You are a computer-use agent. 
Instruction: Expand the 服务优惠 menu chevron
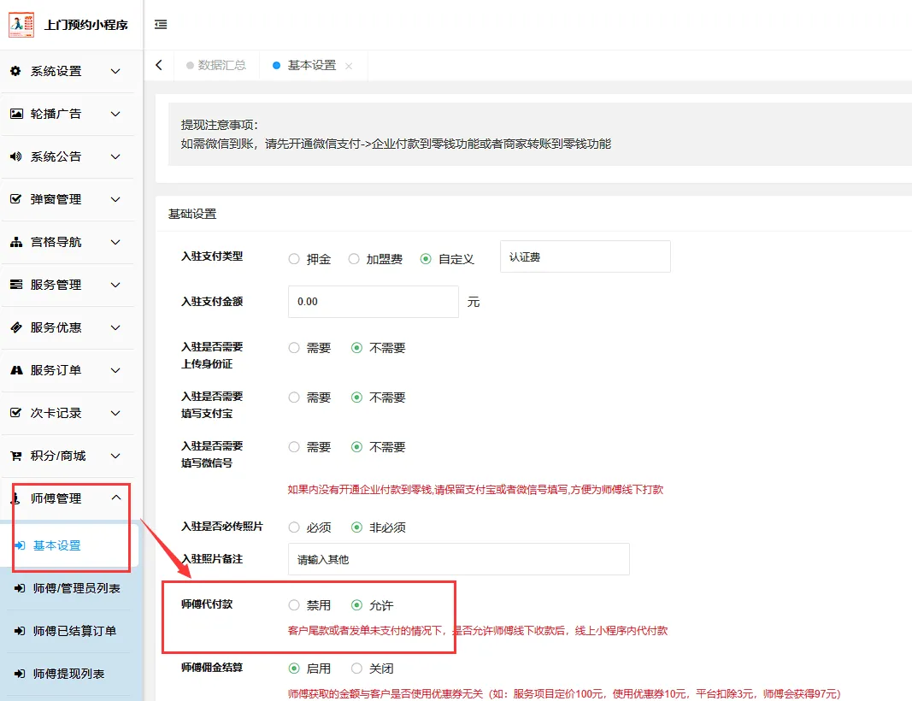(115, 327)
